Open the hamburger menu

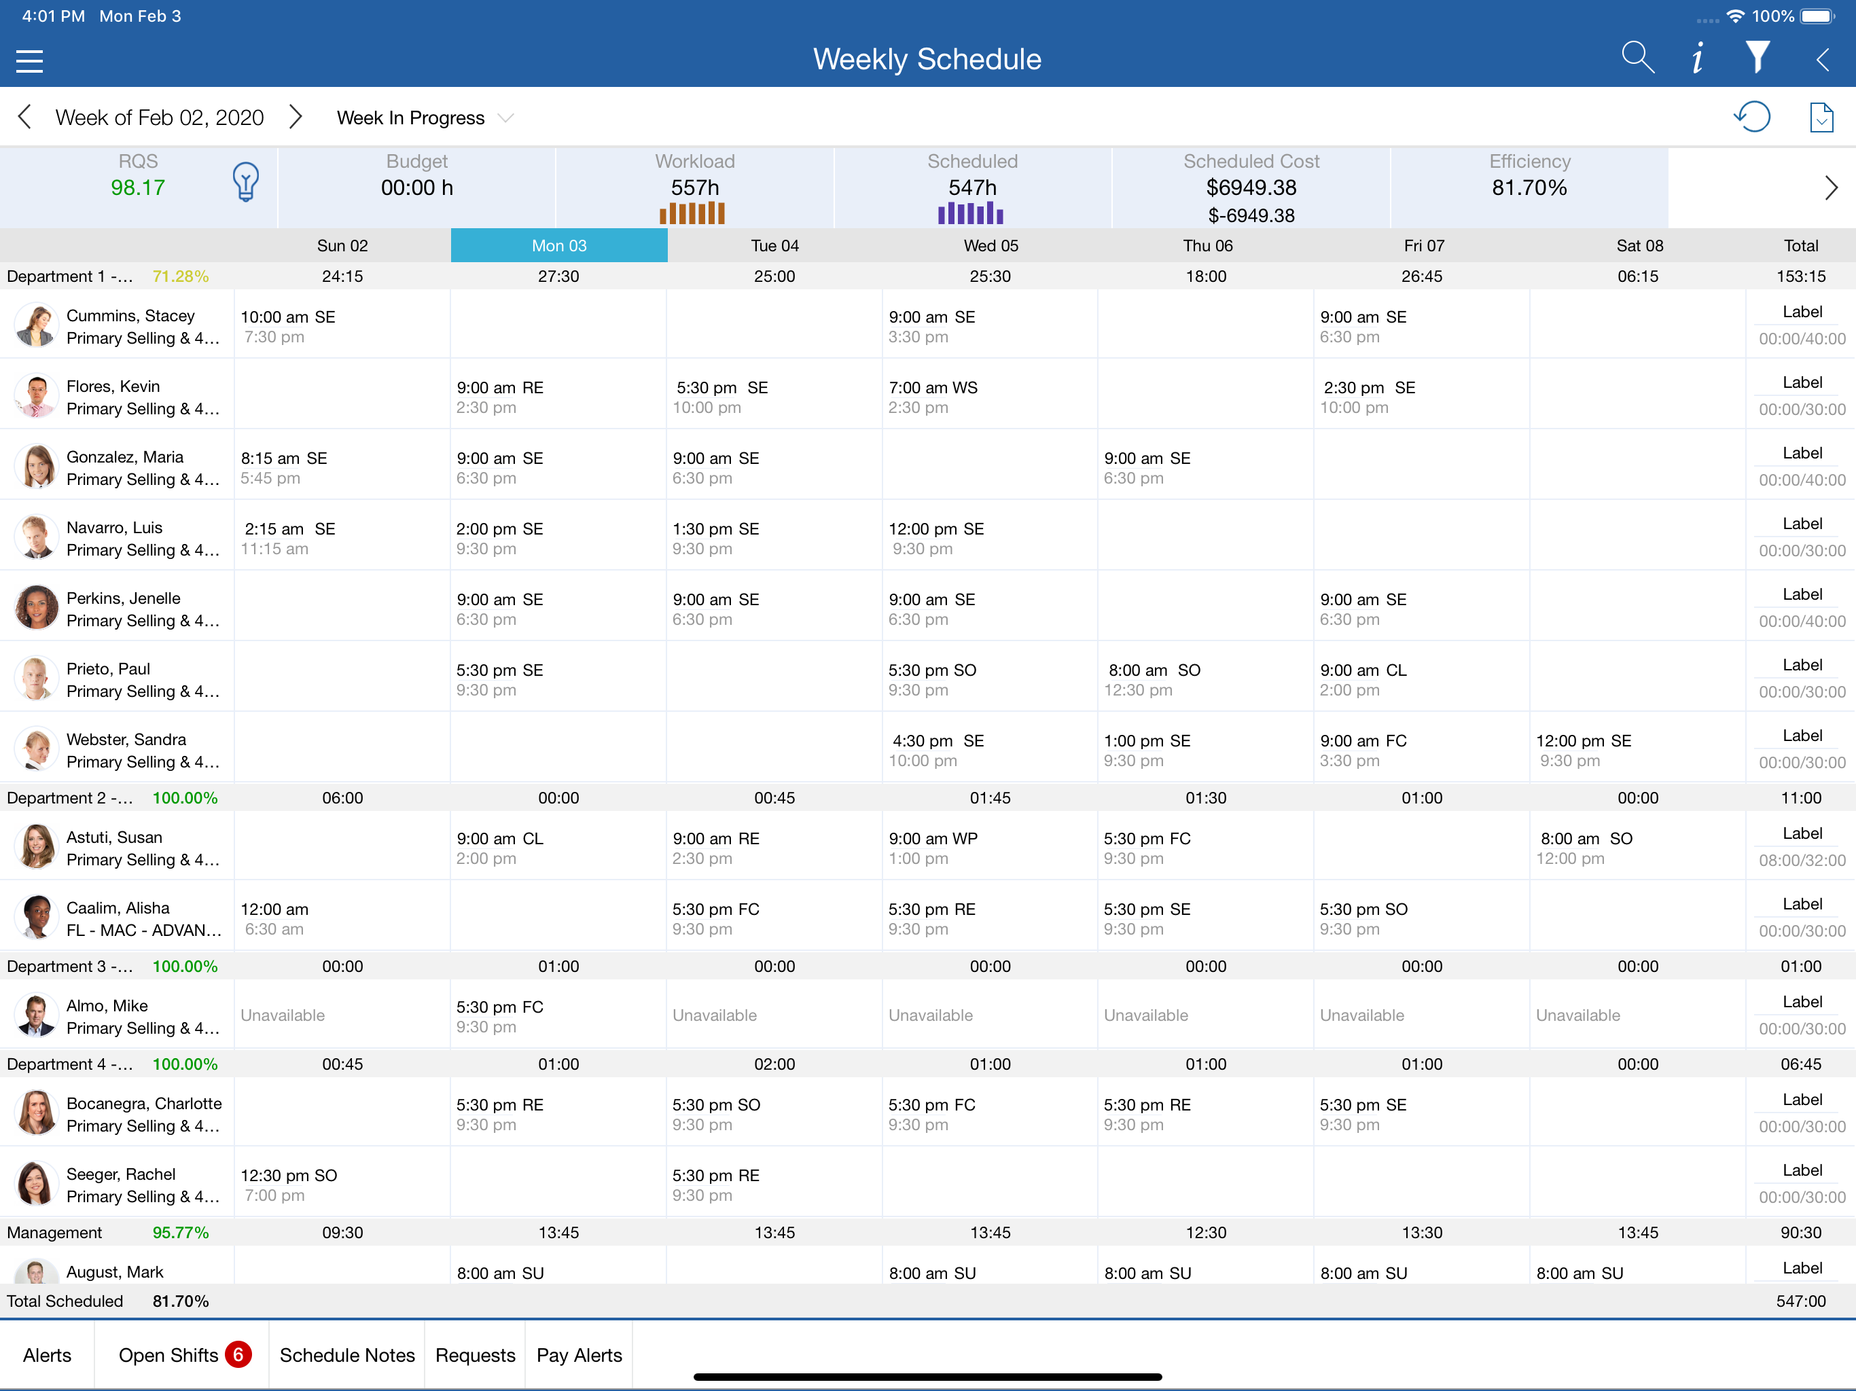(x=29, y=60)
